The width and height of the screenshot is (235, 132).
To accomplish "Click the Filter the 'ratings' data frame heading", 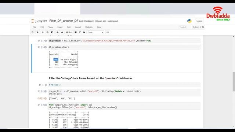I will click(x=91, y=78).
